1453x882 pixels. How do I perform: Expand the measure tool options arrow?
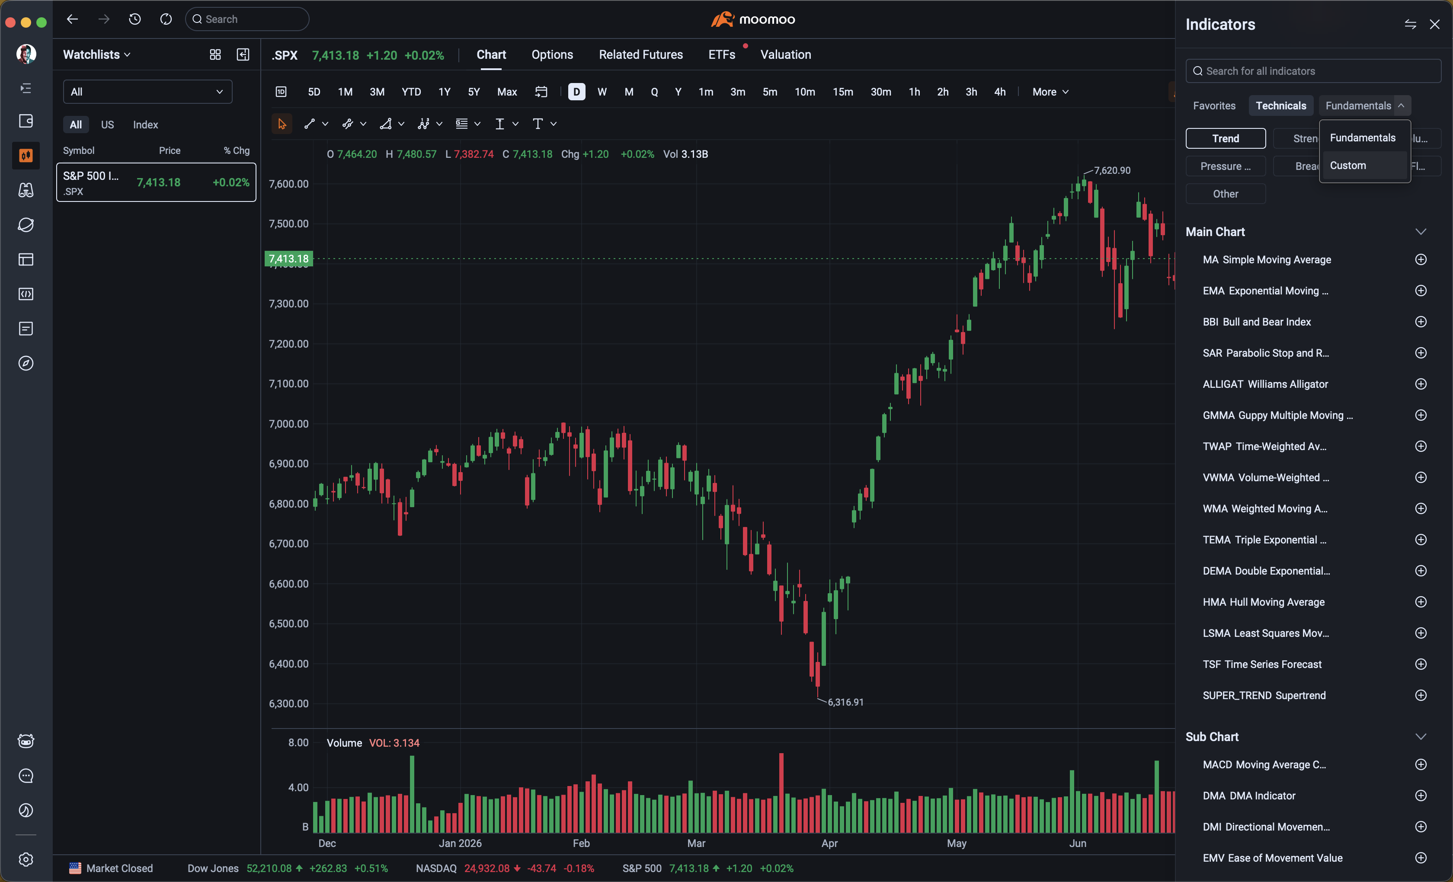(515, 124)
